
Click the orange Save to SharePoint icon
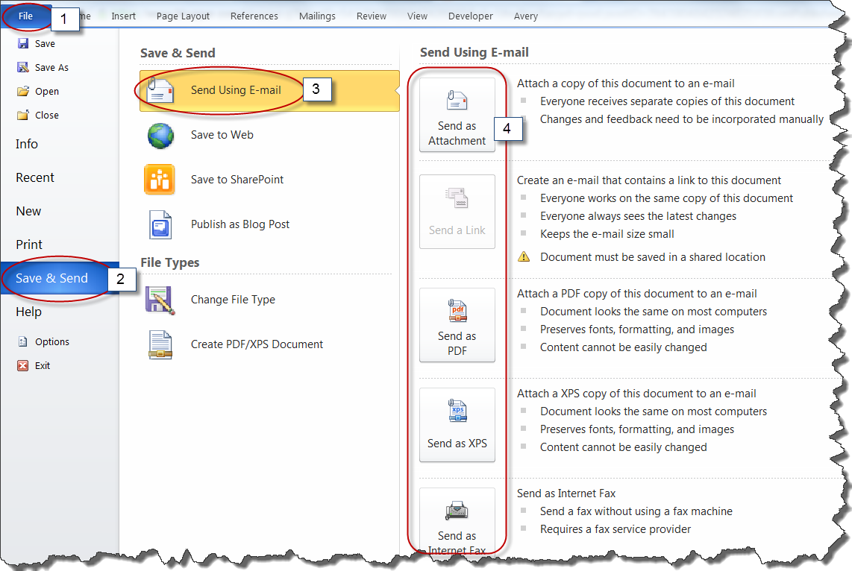(159, 180)
